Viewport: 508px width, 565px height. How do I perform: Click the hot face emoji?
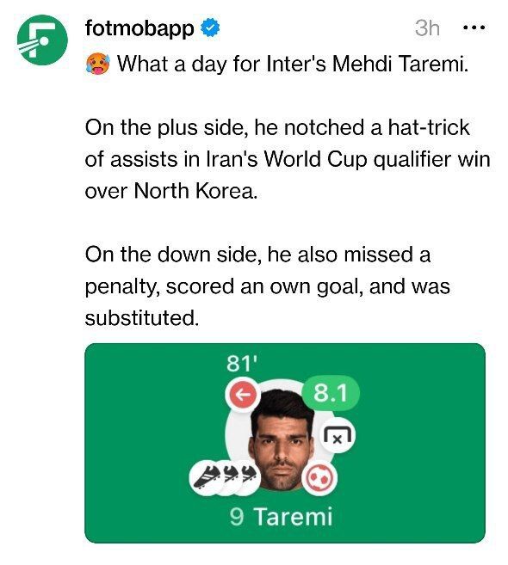(x=98, y=64)
